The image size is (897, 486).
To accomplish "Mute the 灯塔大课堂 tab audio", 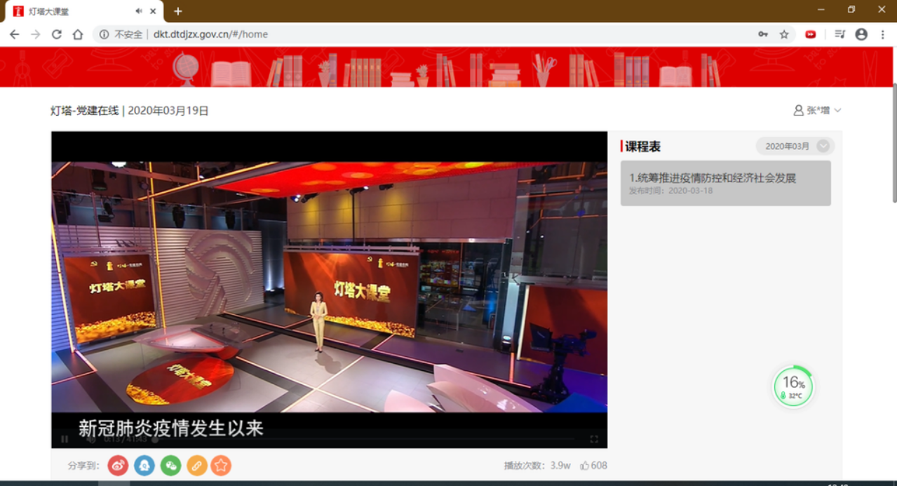I will coord(139,11).
